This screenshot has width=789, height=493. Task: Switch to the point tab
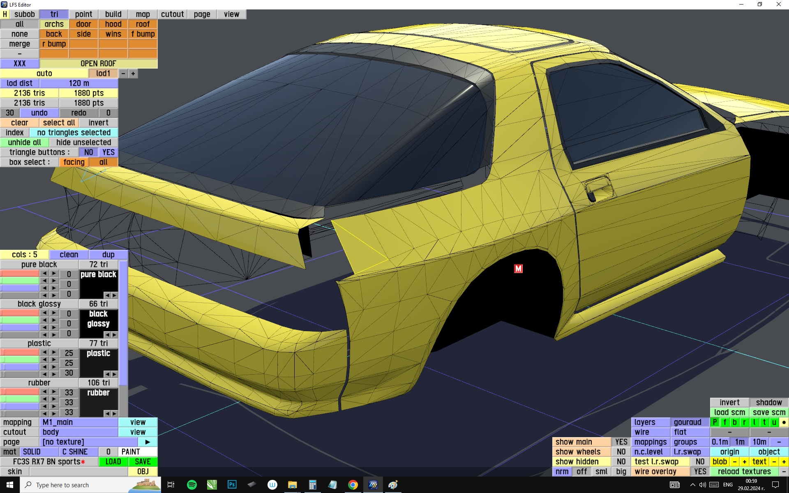coord(83,14)
